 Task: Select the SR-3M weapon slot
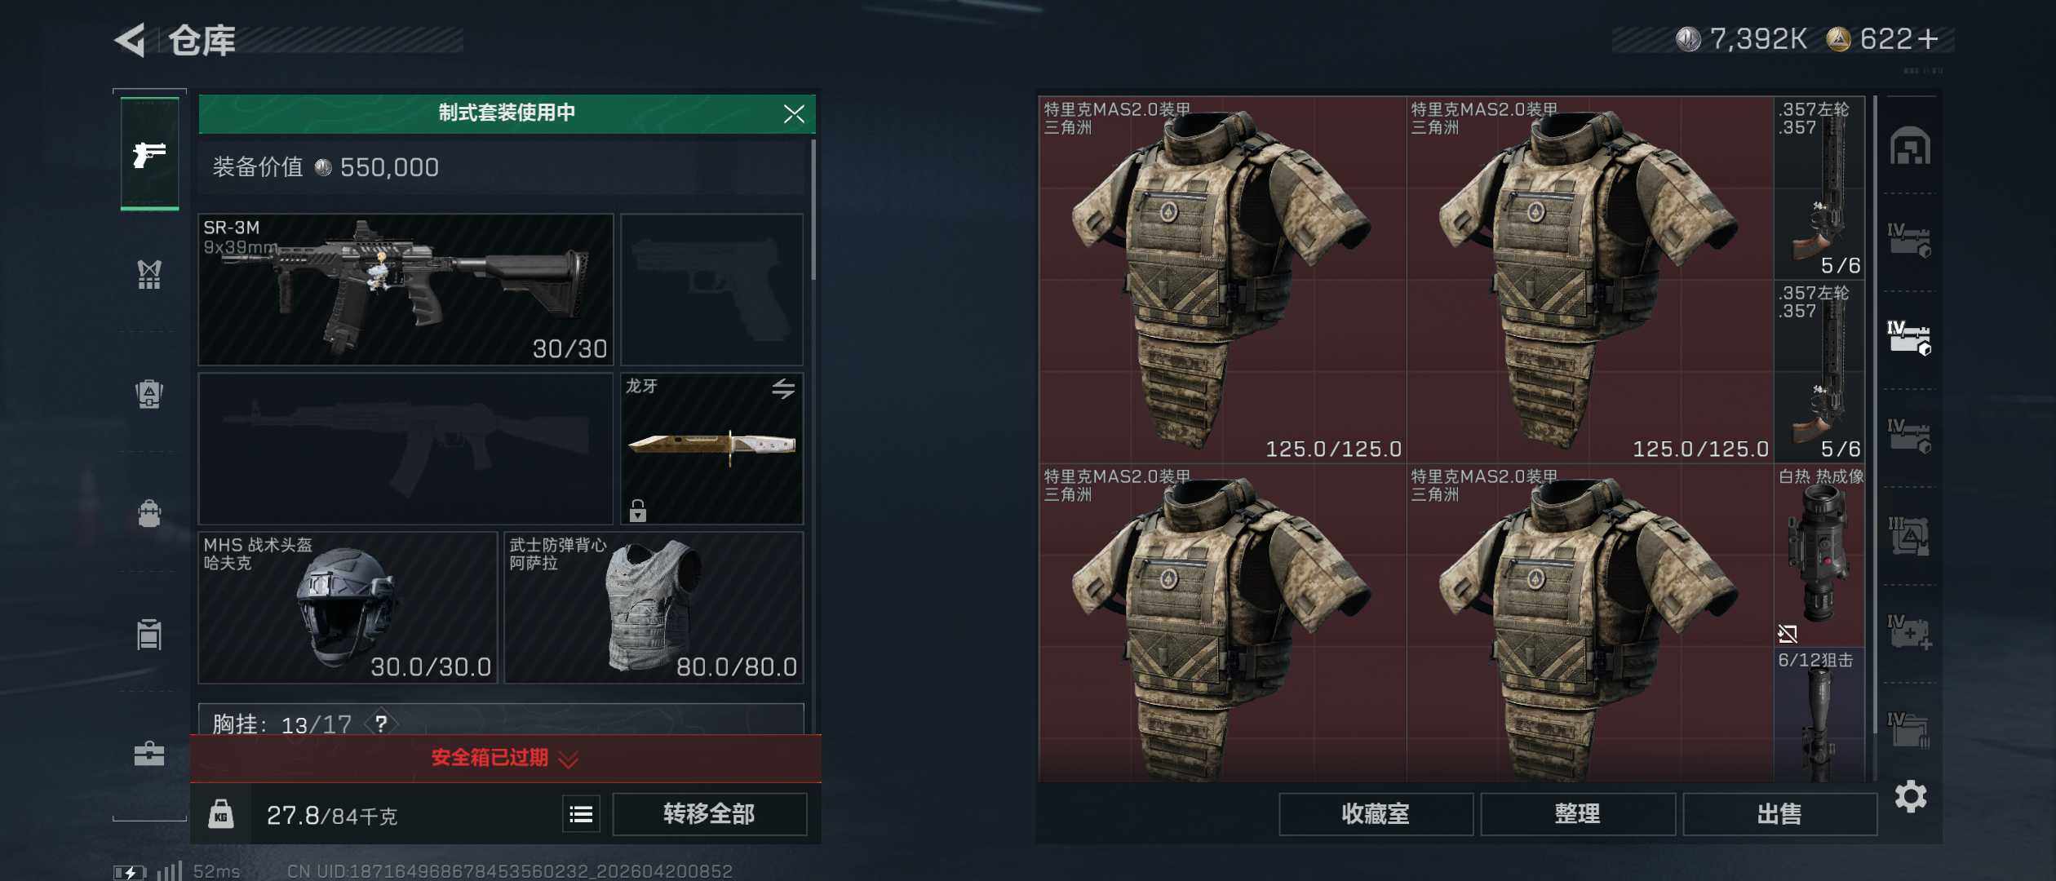coord(405,290)
